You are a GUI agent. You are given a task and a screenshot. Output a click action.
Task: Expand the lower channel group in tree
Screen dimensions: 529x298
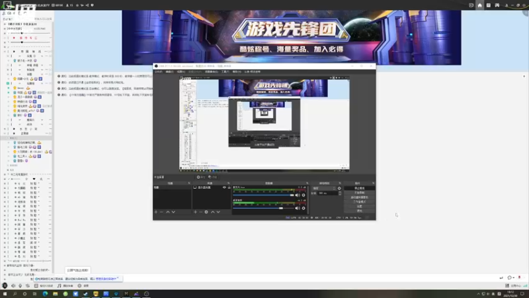pyautogui.click(x=5, y=174)
